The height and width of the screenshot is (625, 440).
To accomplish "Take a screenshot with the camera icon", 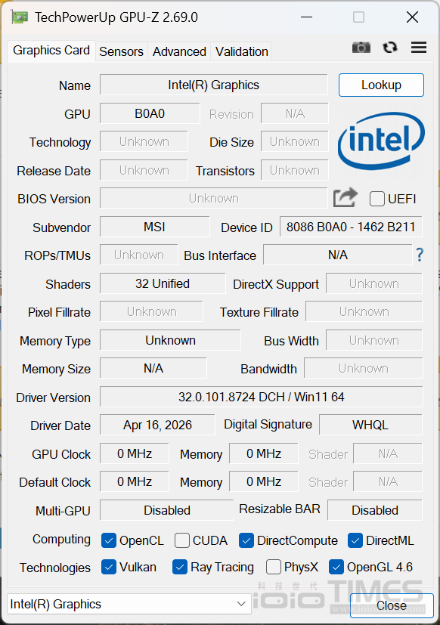I will (x=361, y=48).
